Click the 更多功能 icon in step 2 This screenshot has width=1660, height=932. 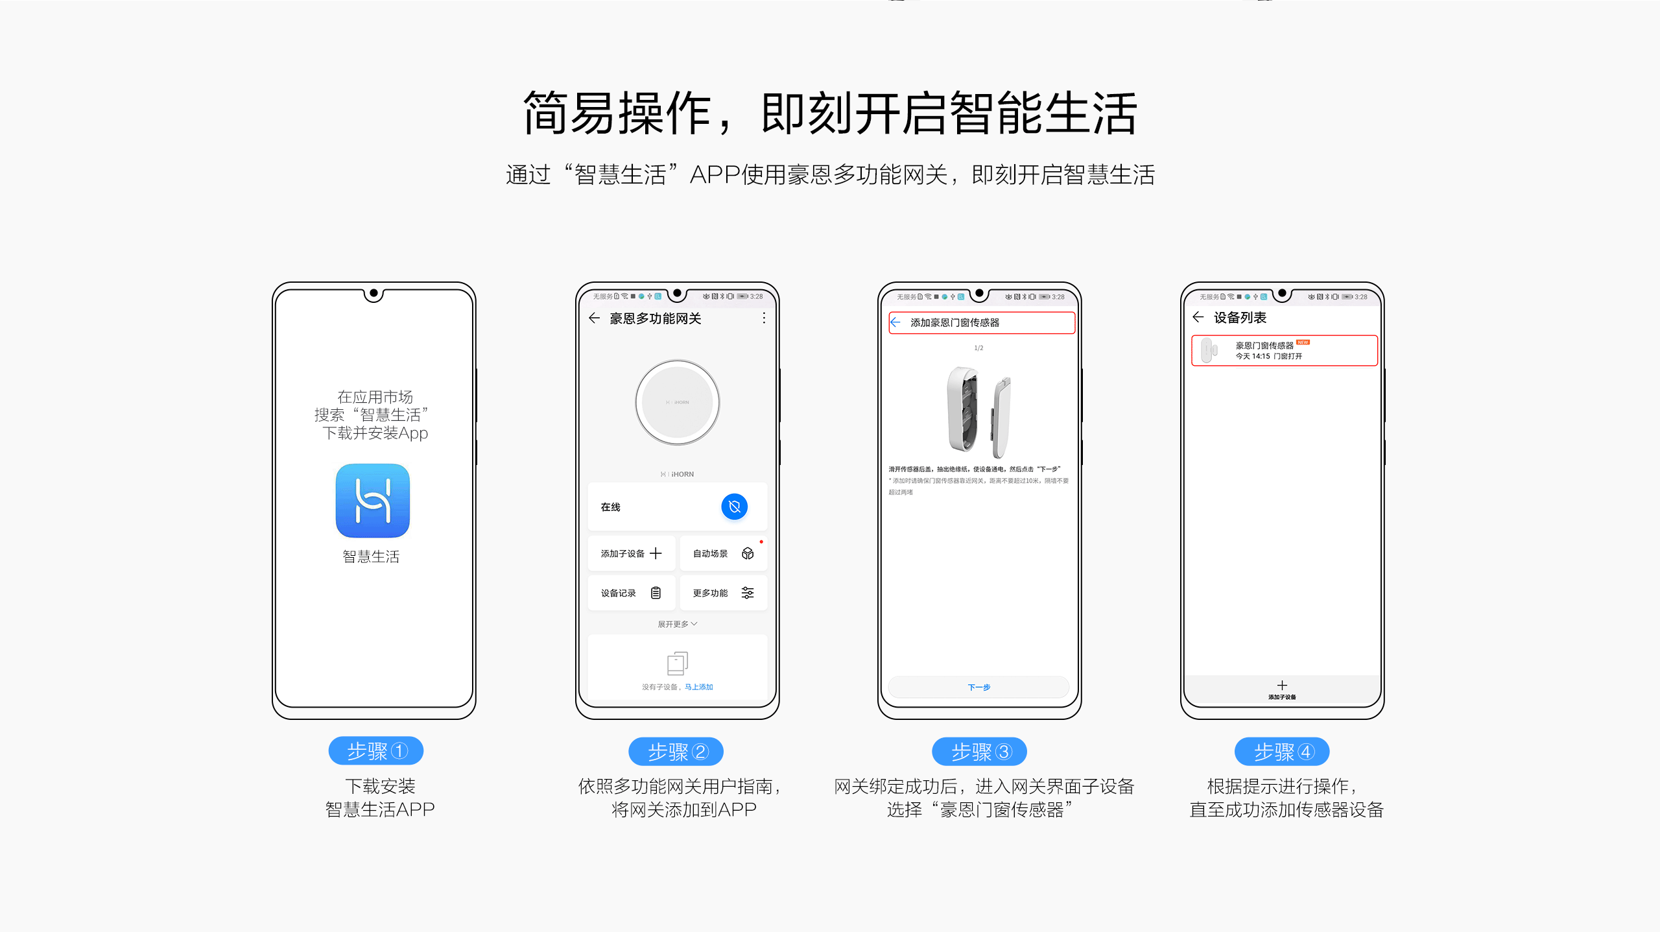click(x=747, y=593)
